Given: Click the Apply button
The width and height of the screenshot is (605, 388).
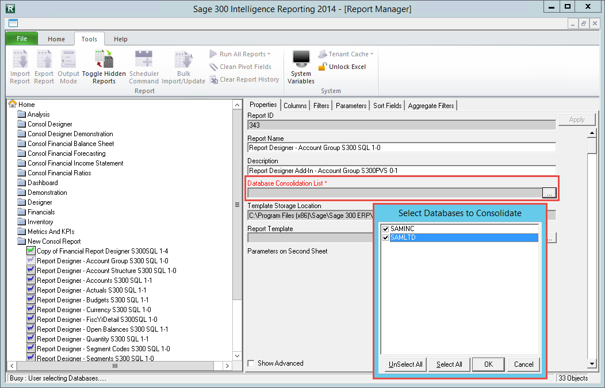Looking at the screenshot, I should point(577,120).
